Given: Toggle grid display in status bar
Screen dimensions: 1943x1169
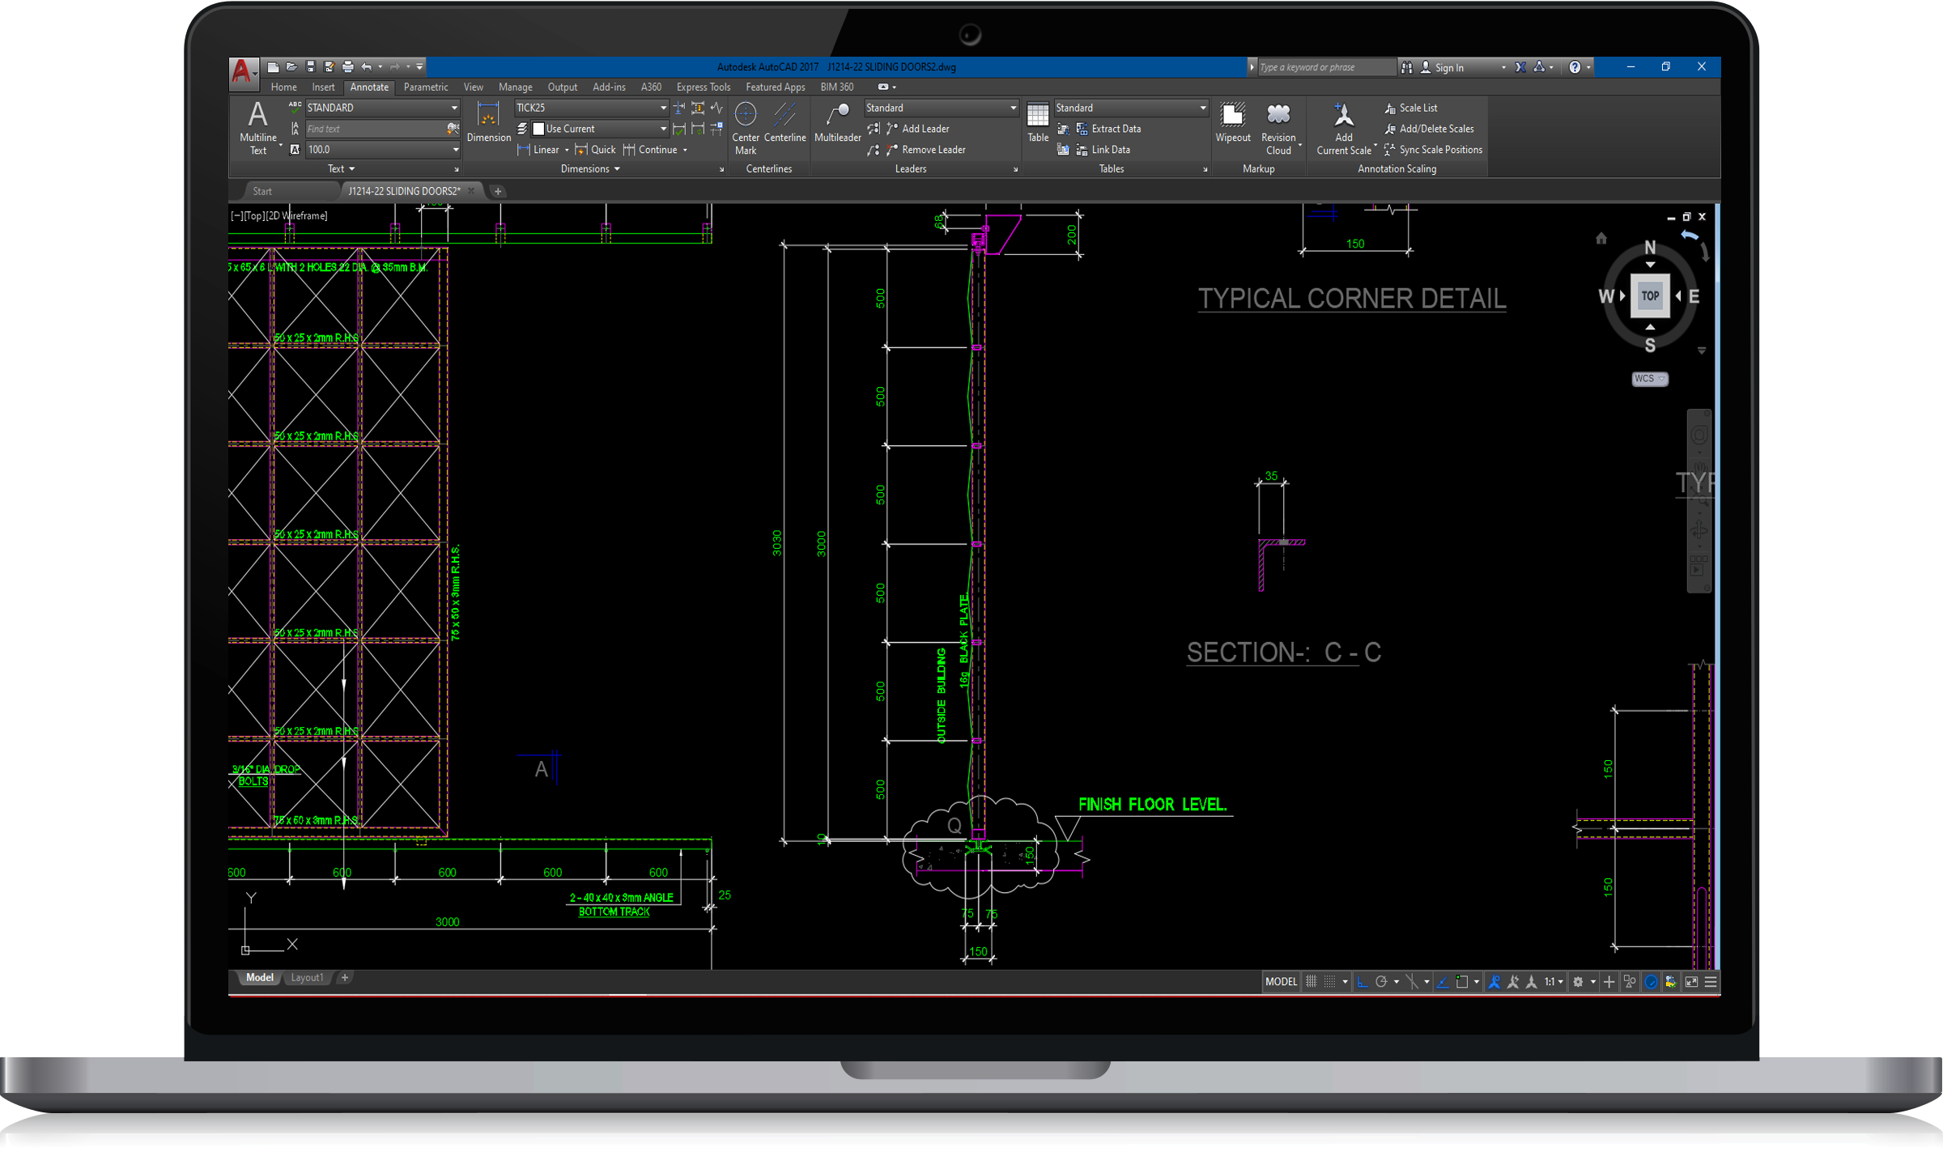Looking at the screenshot, I should tap(1312, 981).
